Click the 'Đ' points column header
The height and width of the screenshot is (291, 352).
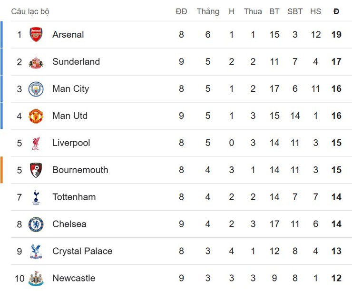pos(336,11)
